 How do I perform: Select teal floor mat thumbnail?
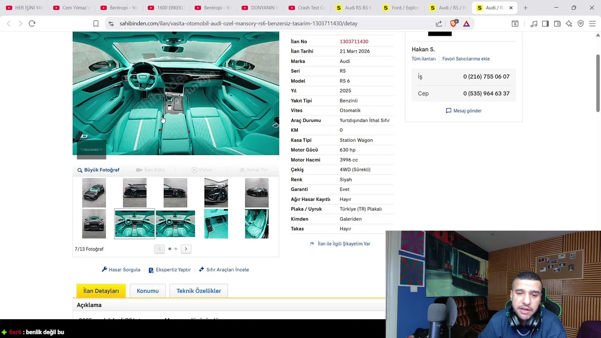click(216, 224)
